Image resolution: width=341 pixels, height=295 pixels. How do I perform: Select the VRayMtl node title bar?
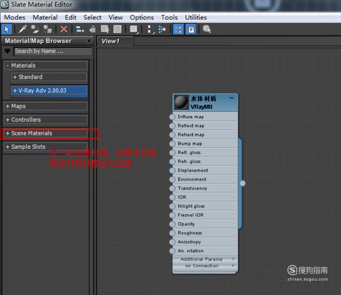[x=205, y=102]
